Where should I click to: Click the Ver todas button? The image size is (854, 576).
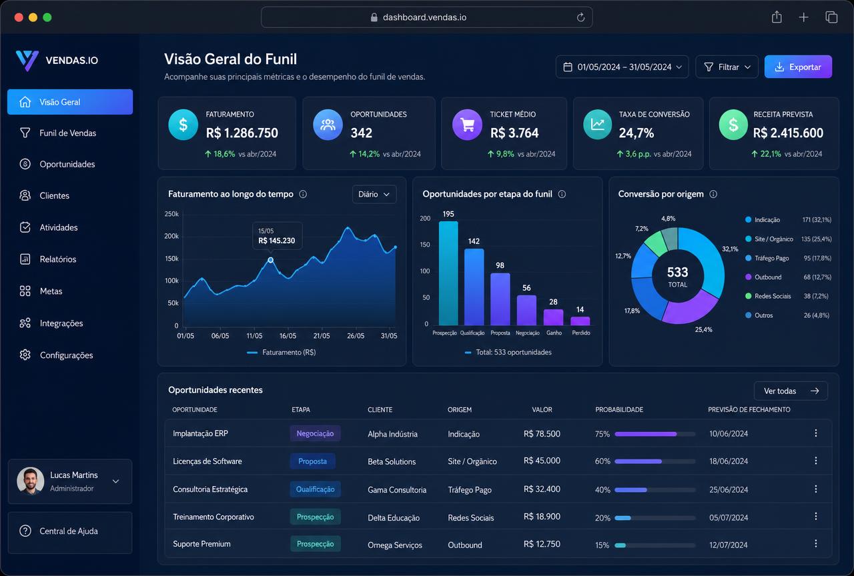(x=791, y=391)
